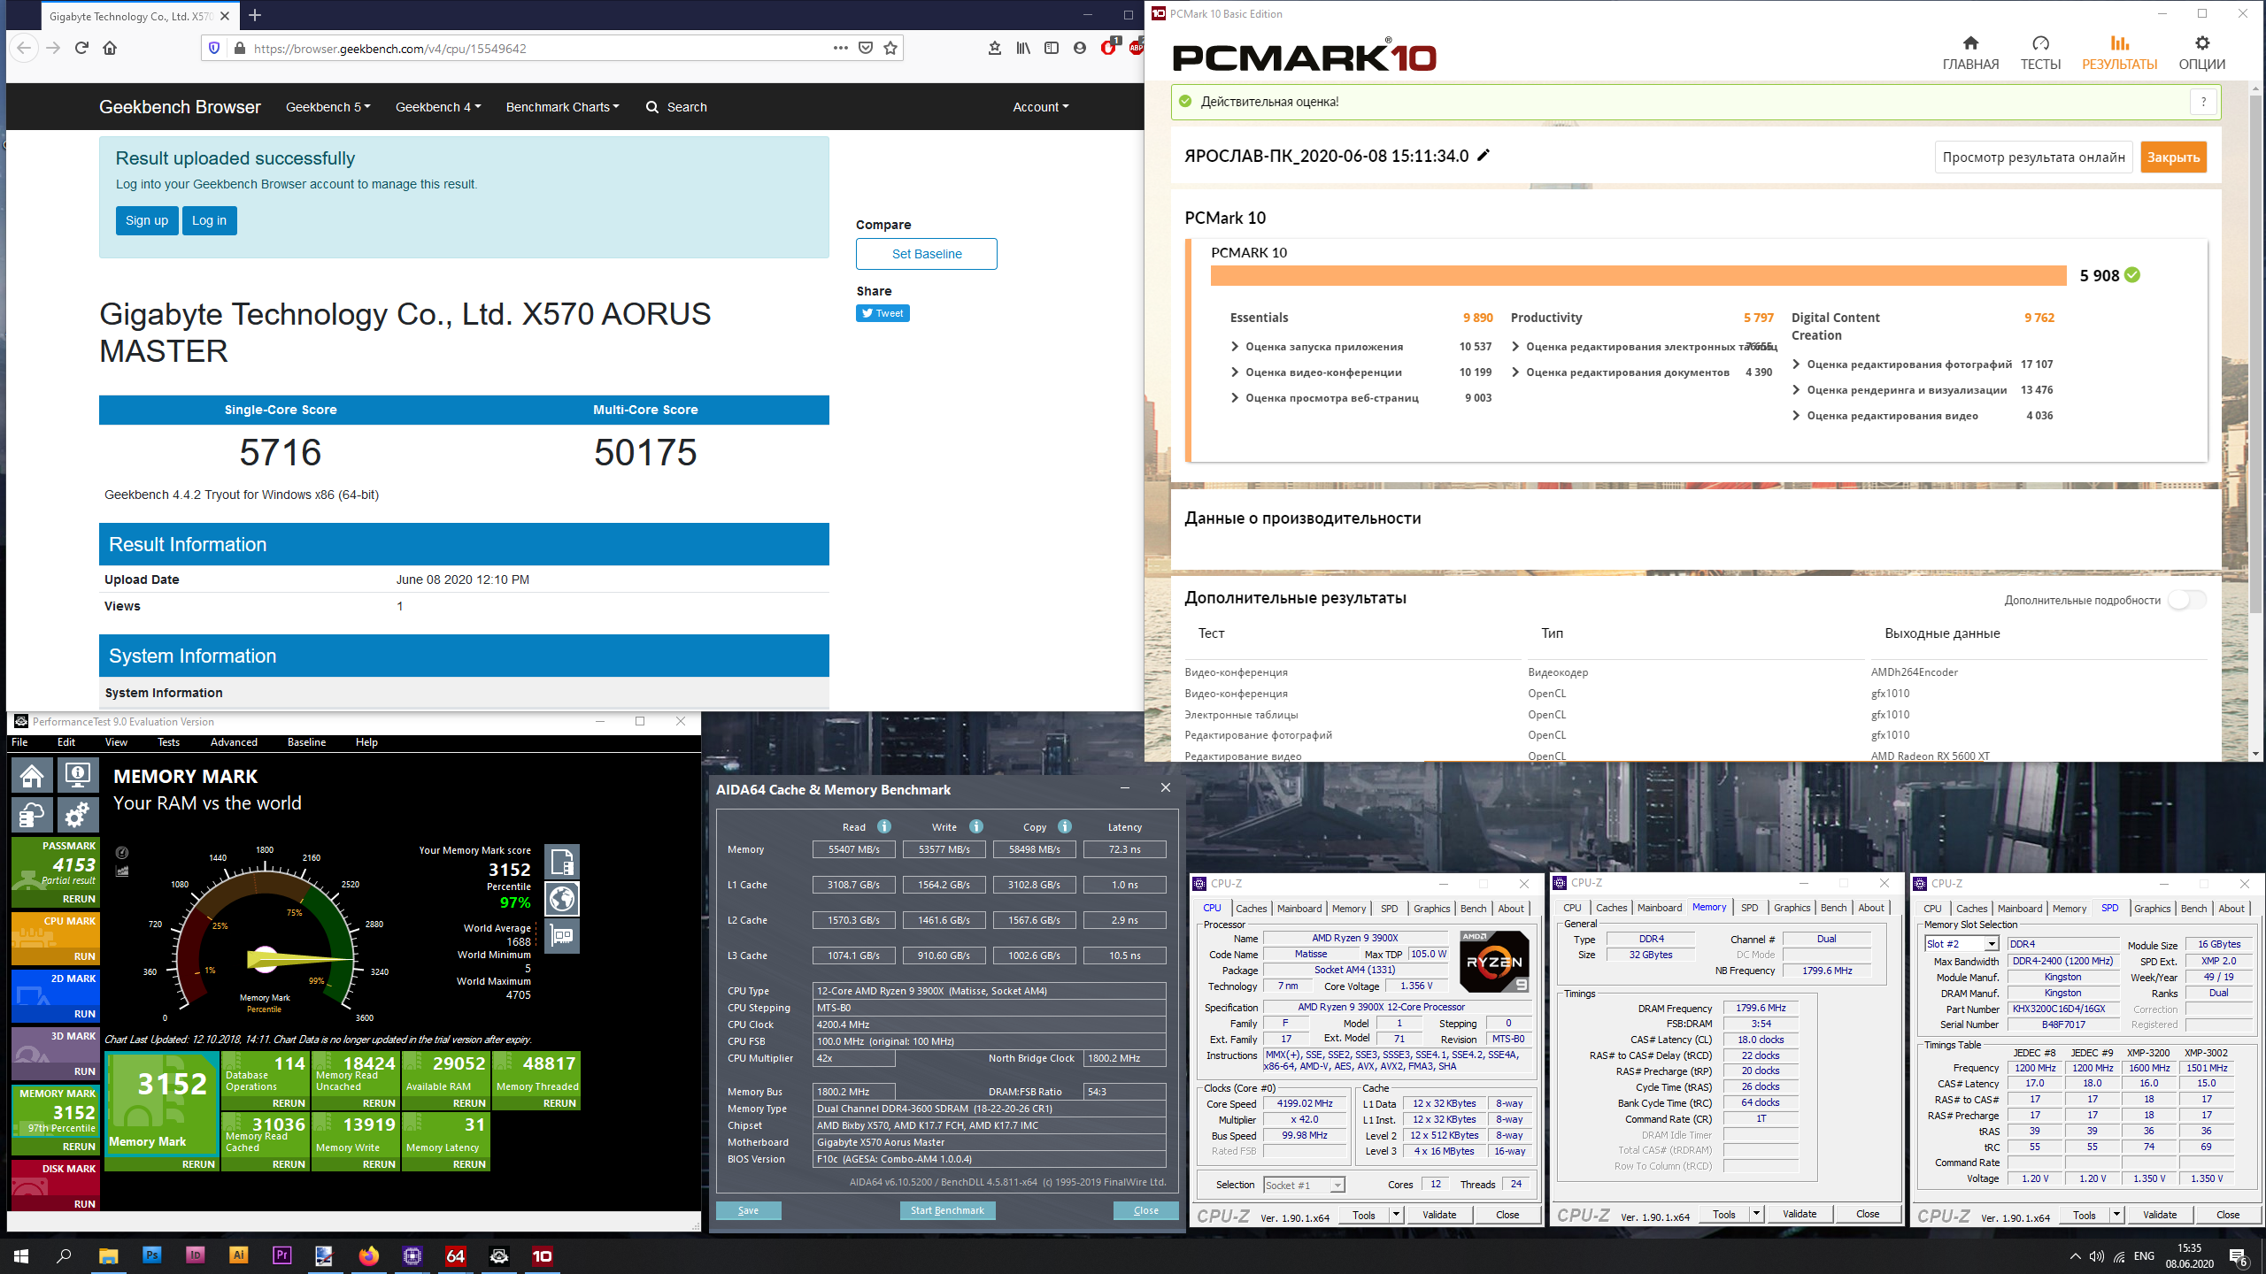Click Search in Geekbench navbar

click(677, 106)
